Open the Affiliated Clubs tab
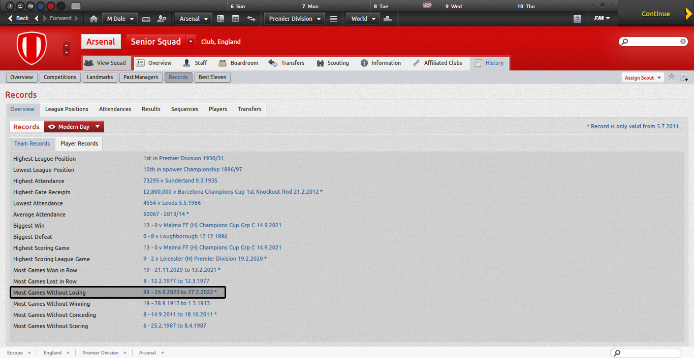694x358 pixels. [x=437, y=63]
